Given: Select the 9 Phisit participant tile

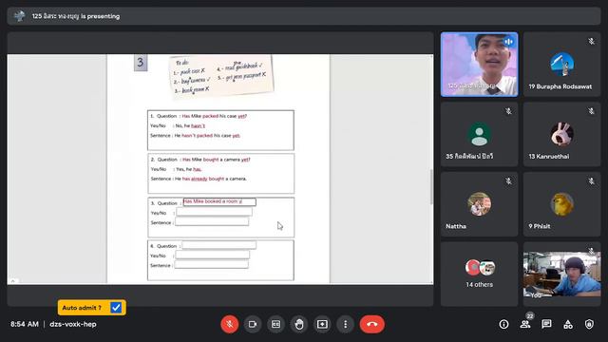Looking at the screenshot, I should (561, 204).
